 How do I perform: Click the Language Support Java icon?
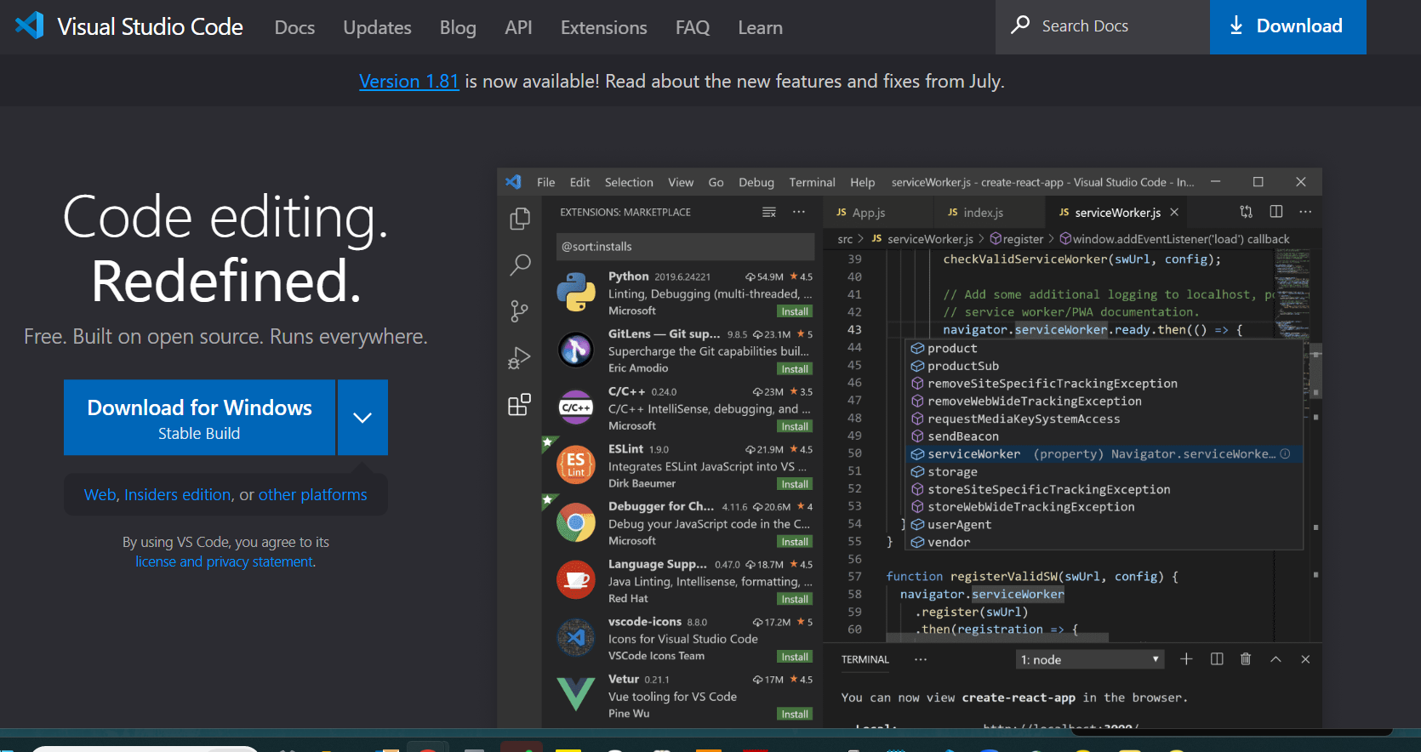(x=576, y=580)
